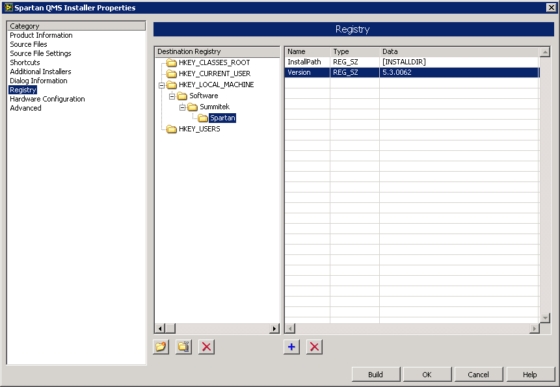This screenshot has width=560, height=387.
Task: Click the HKEY_USERS folder icon
Action: click(x=172, y=129)
